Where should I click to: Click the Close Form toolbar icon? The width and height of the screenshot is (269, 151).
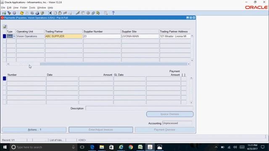pos(42,13)
